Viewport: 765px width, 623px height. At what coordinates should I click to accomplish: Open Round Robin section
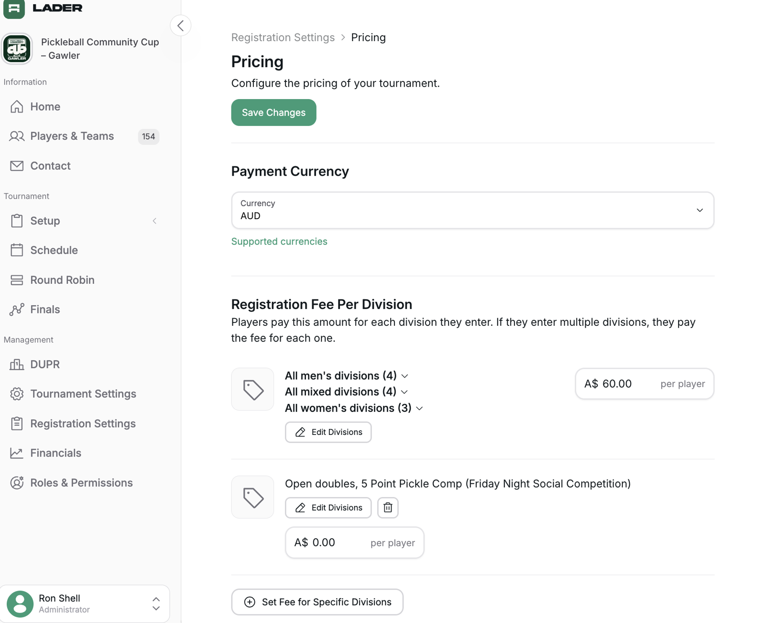62,280
